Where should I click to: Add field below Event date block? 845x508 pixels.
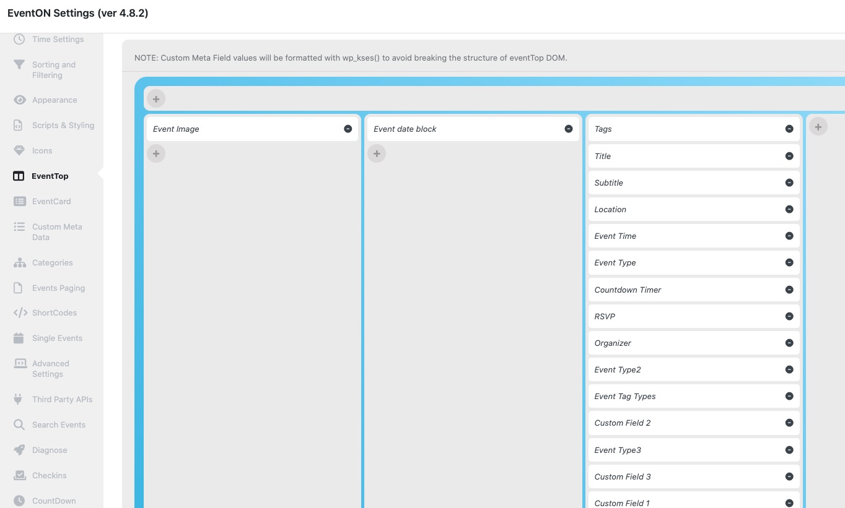pyautogui.click(x=377, y=153)
